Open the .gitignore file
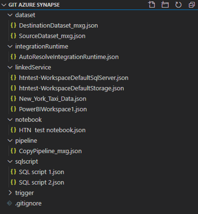The width and height of the screenshot is (198, 214). click(28, 204)
